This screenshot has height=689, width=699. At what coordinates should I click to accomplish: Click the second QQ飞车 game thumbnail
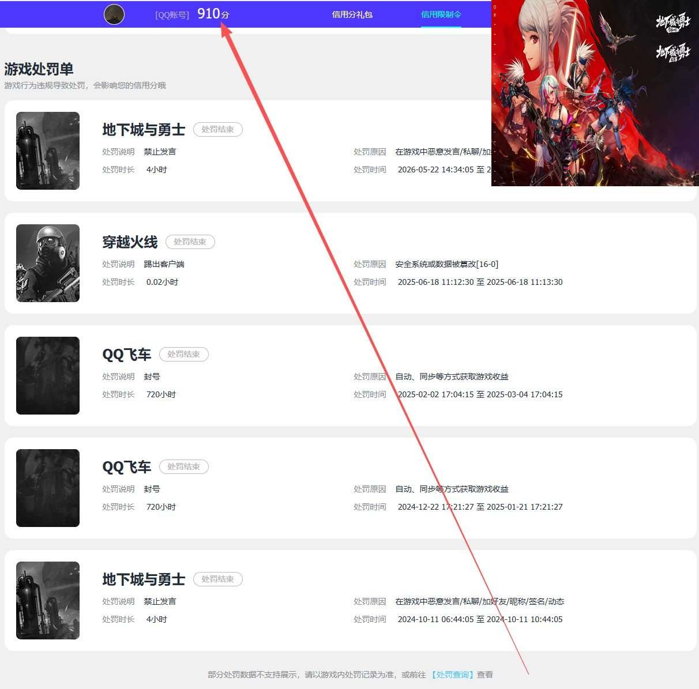48,488
